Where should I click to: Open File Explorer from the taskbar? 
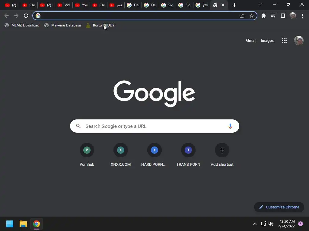(x=23, y=224)
